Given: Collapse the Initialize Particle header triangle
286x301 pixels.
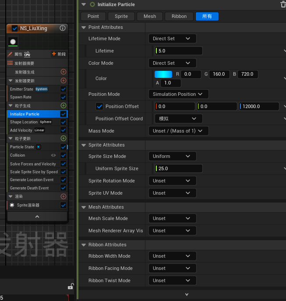Looking at the screenshot, I should tap(84, 4).
